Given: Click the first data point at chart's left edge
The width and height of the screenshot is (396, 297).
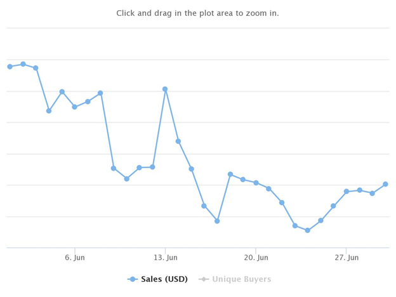Looking at the screenshot, I should (x=10, y=67).
